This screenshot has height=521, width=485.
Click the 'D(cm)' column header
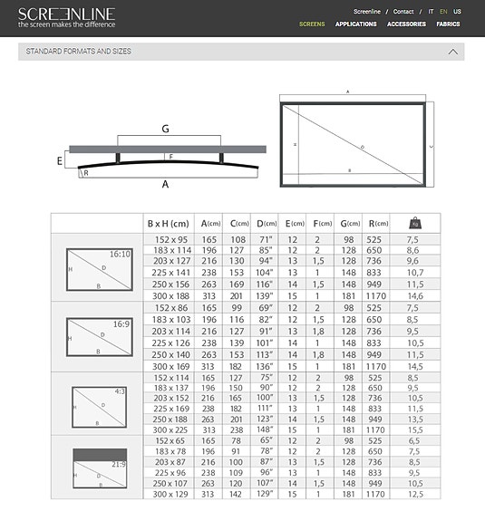coord(267,224)
